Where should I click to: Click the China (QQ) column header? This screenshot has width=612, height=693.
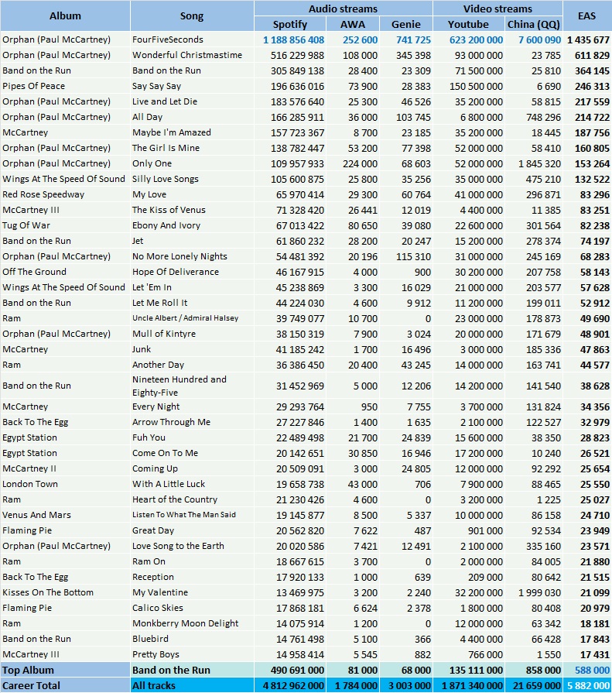[533, 24]
